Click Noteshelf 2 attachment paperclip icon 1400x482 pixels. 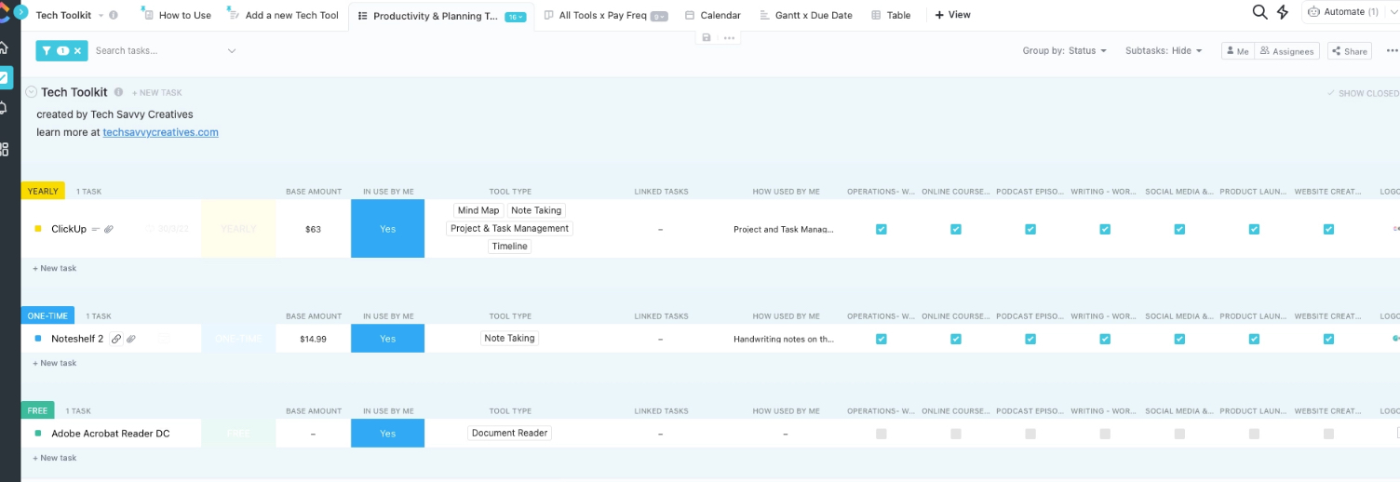[x=130, y=339]
